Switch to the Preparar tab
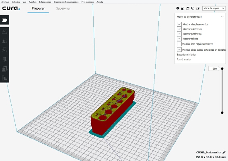The image size is (228, 161). (x=38, y=8)
